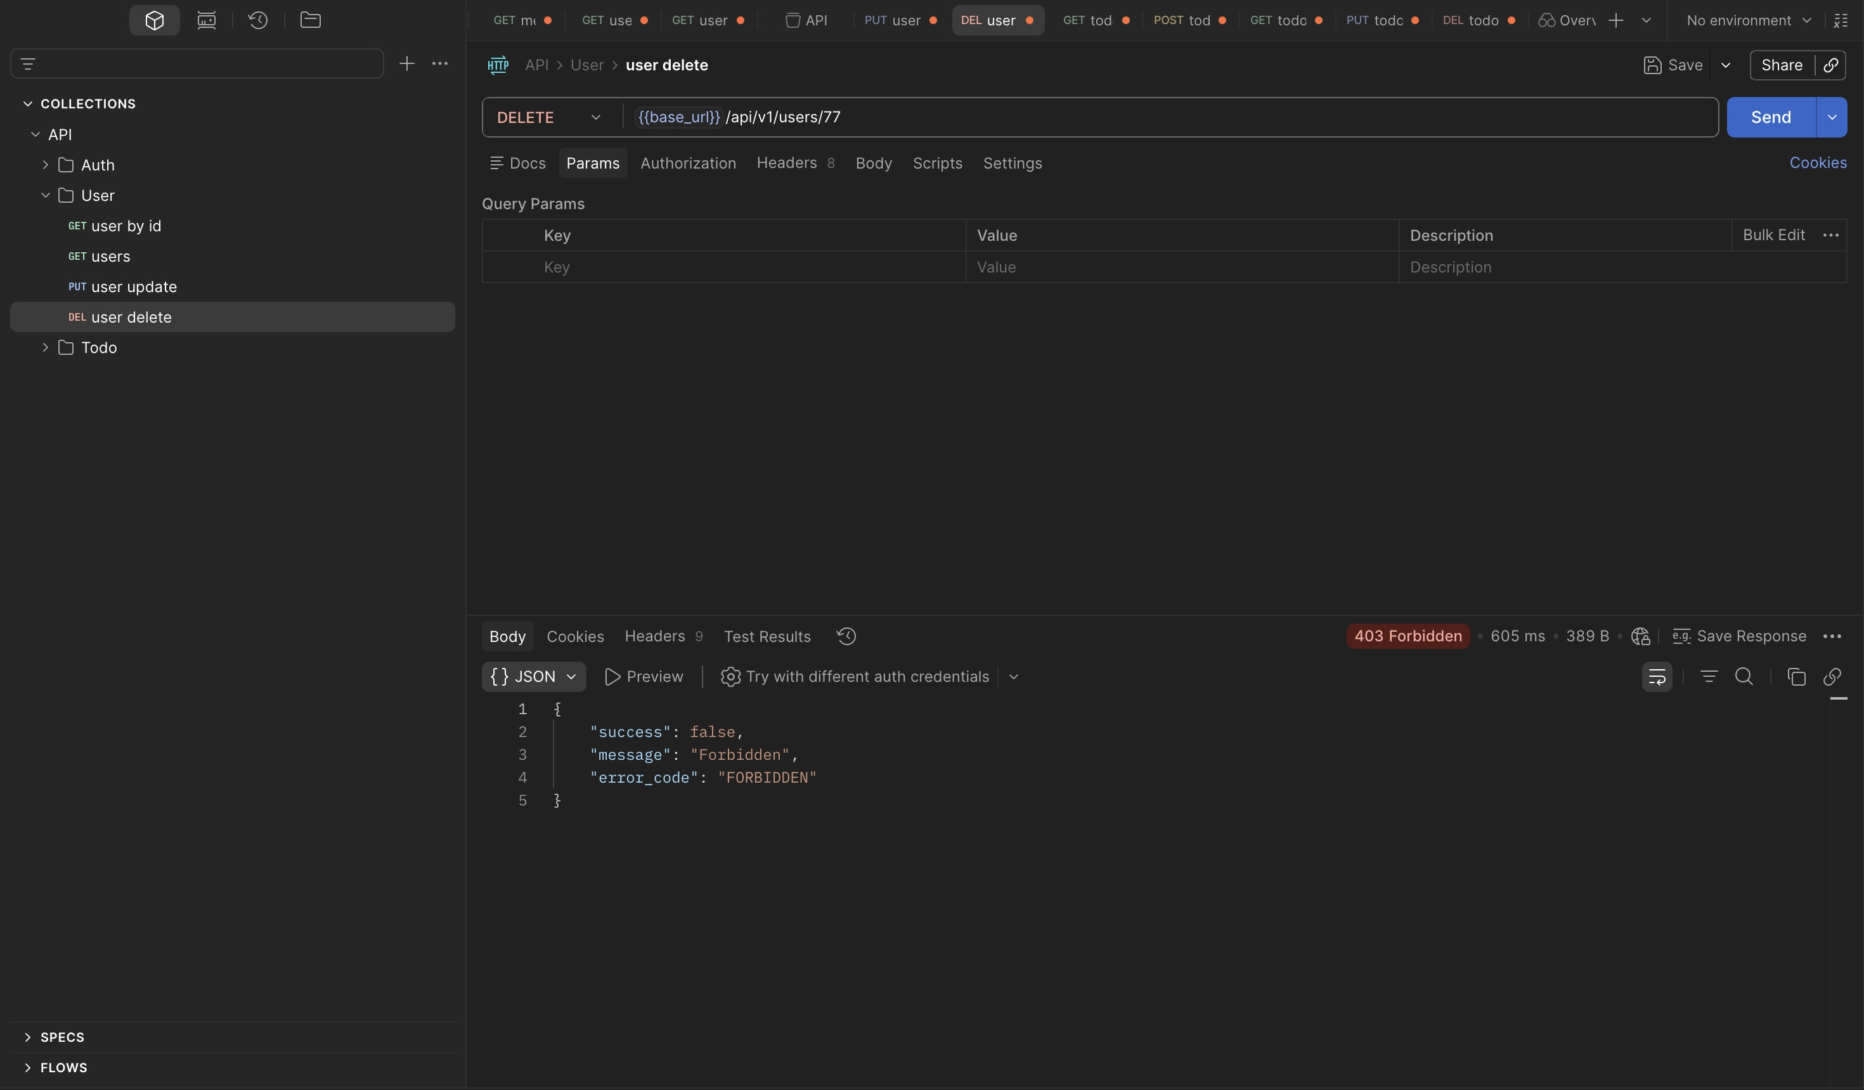Click the request URL field

click(x=1172, y=117)
